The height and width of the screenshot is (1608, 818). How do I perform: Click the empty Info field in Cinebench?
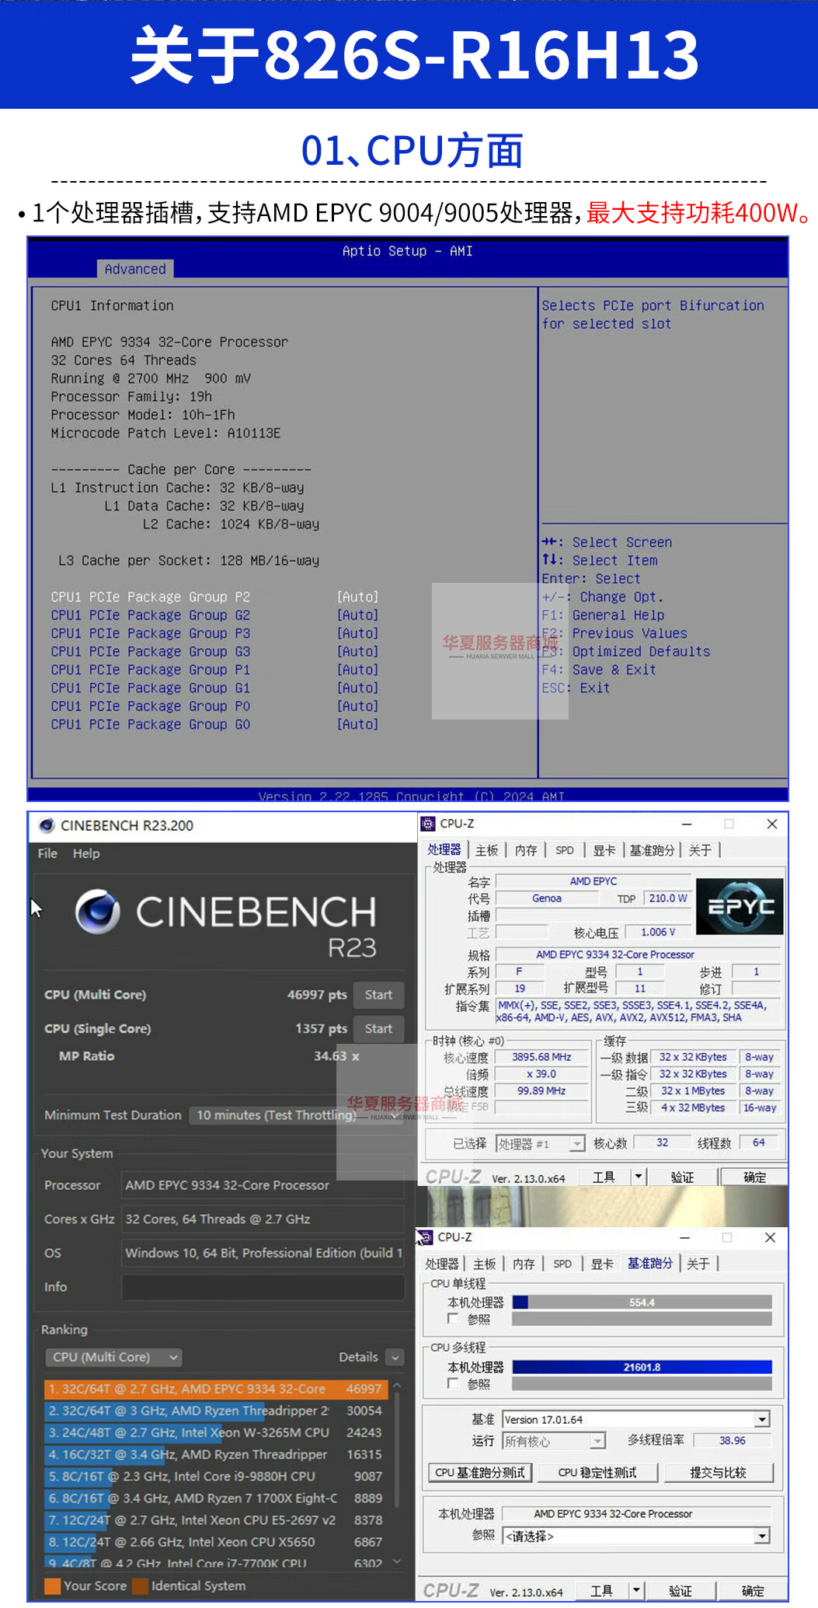(263, 1287)
